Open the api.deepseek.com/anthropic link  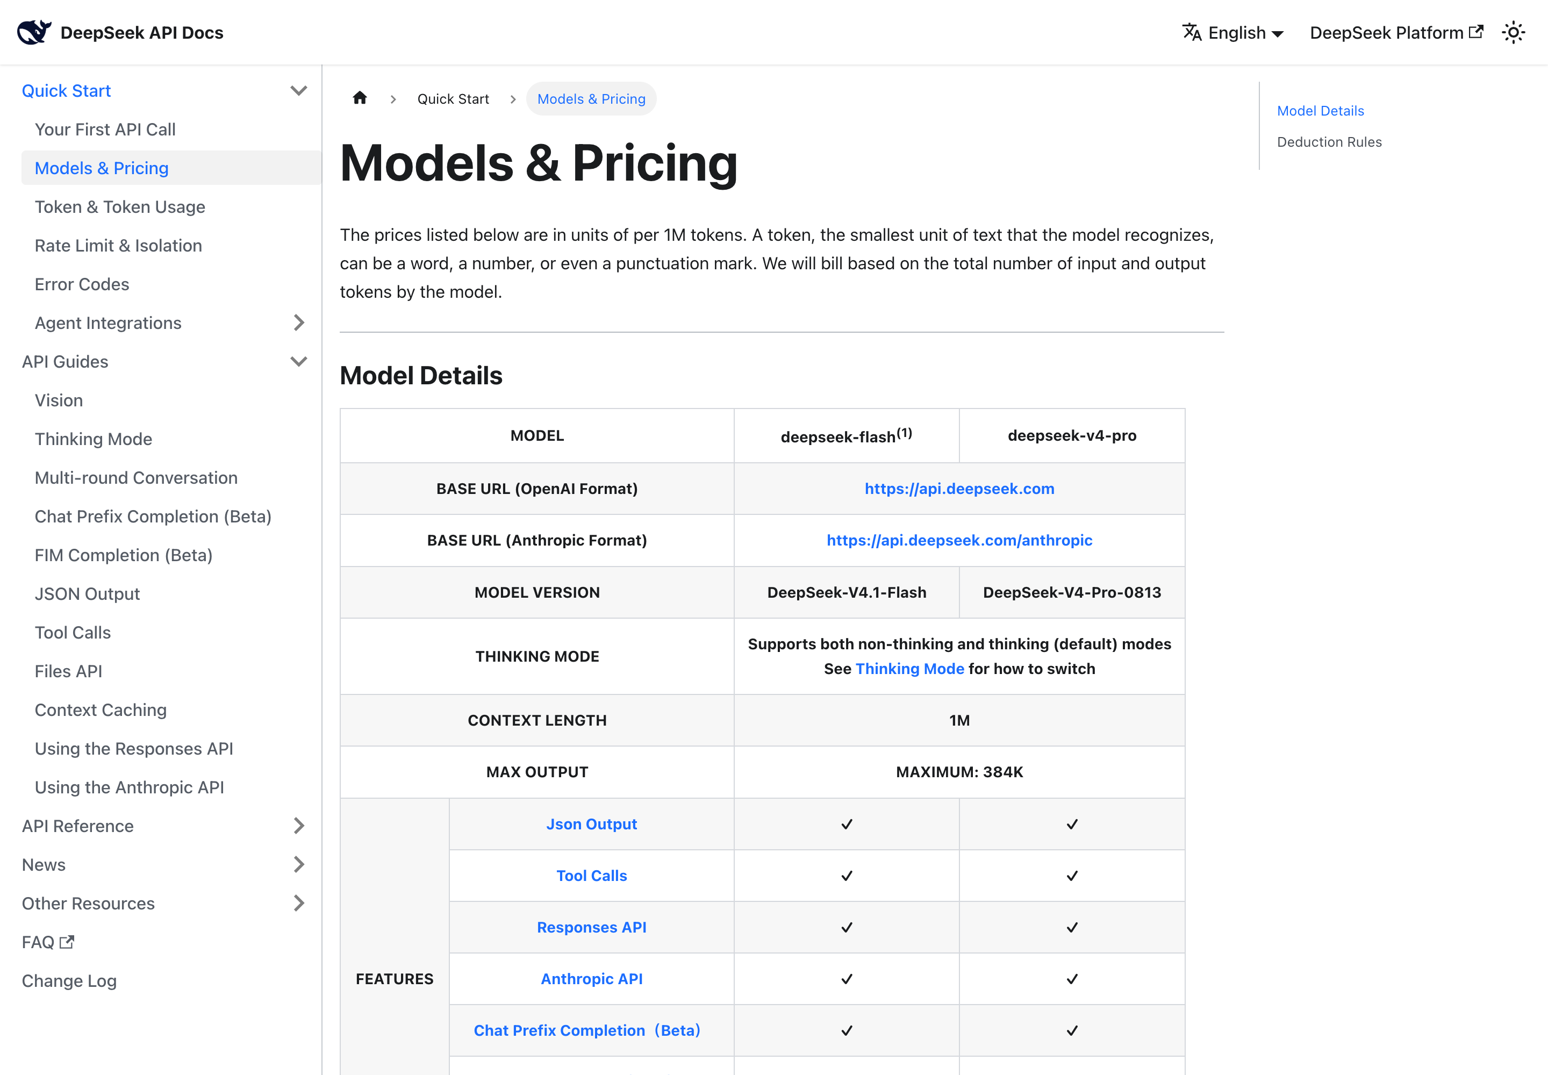tap(959, 540)
